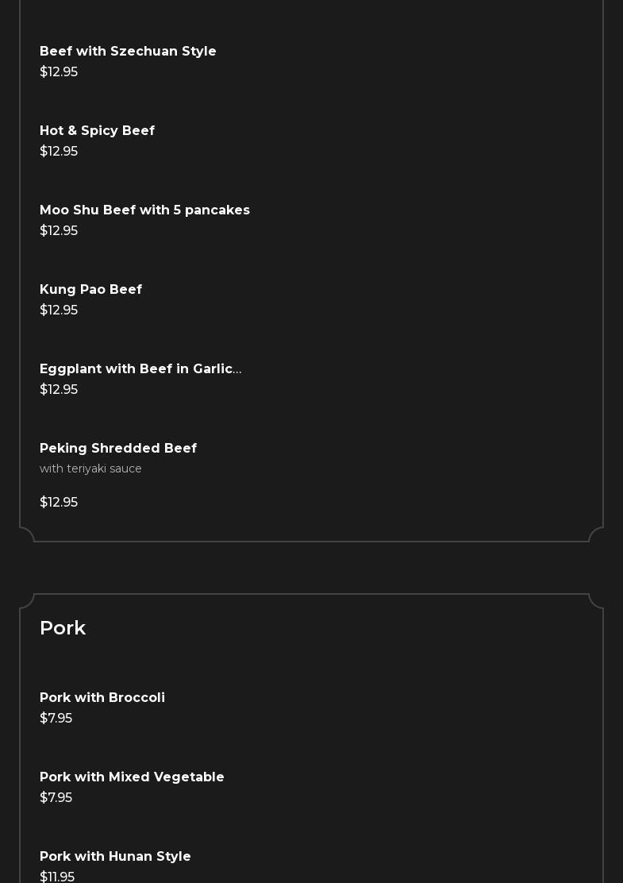Select the Hot & Spicy Beef dish
Screen dimensions: 623x883
click(97, 130)
